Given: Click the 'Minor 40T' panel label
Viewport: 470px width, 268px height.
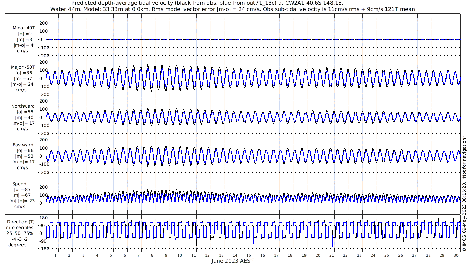Looking at the screenshot, I should [24, 28].
